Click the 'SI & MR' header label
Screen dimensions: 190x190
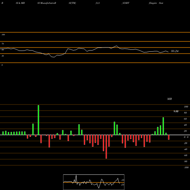point(20,3)
